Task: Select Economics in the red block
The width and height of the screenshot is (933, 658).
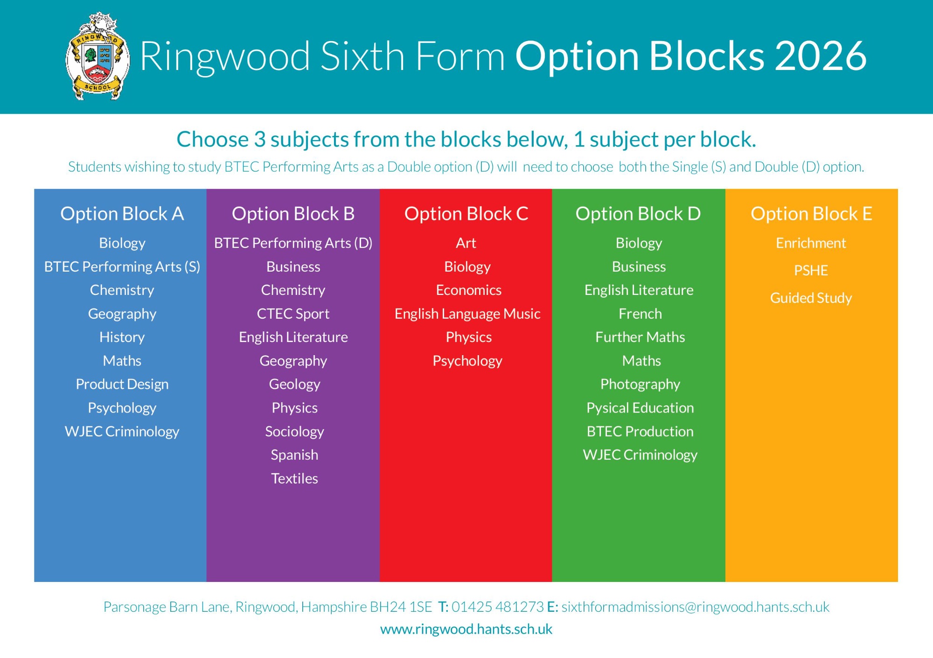Action: click(468, 290)
